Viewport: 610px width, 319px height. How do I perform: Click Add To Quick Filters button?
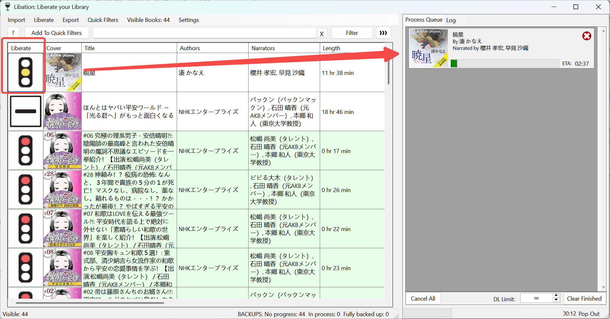[x=57, y=33]
